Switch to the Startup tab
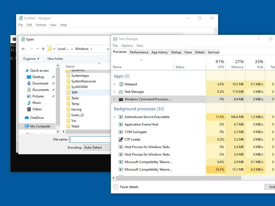 coord(176,52)
